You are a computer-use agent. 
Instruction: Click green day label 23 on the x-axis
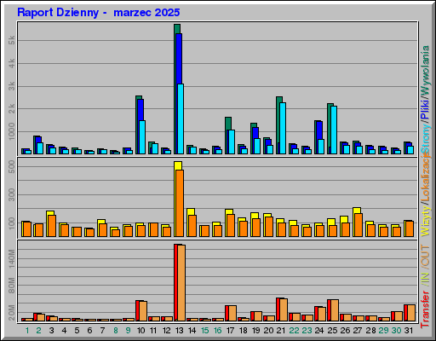pyautogui.click(x=307, y=331)
